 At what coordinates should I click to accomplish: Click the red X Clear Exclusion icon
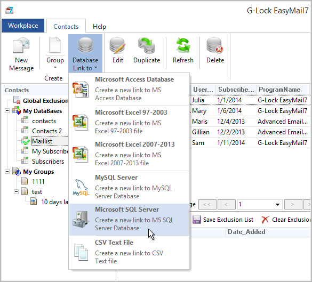point(265,220)
